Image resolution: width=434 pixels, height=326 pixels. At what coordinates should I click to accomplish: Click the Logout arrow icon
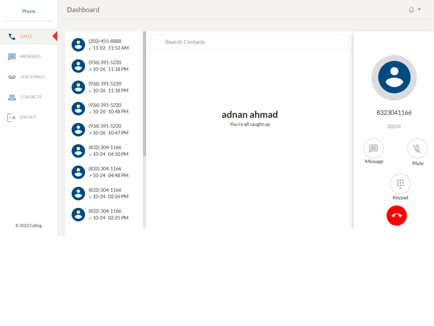pyautogui.click(x=11, y=117)
